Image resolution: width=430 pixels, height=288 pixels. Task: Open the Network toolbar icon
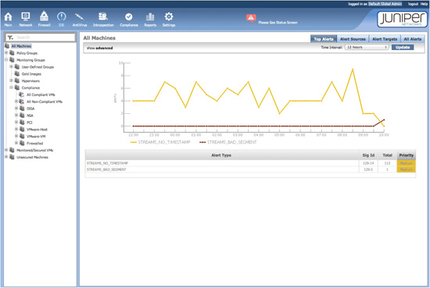[x=26, y=16]
